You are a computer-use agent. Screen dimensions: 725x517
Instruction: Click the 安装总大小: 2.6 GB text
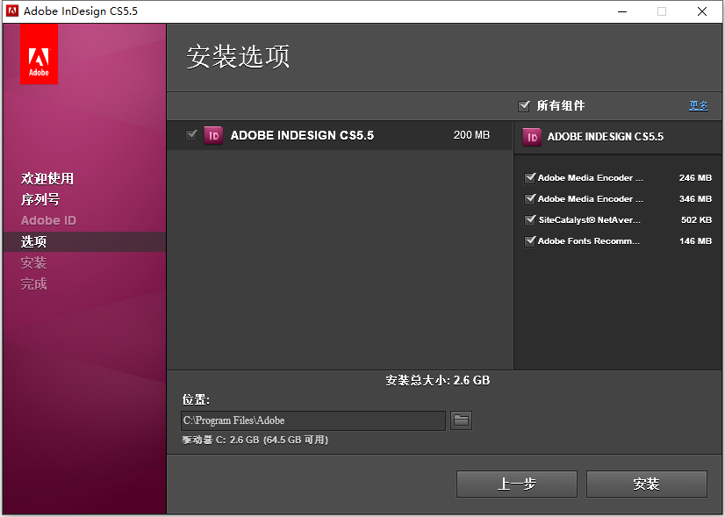pyautogui.click(x=437, y=381)
